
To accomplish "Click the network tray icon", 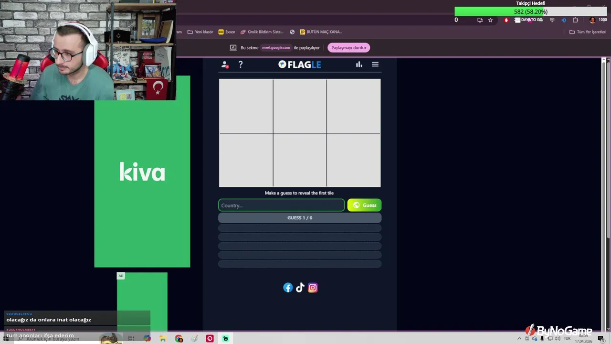I will pyautogui.click(x=550, y=339).
